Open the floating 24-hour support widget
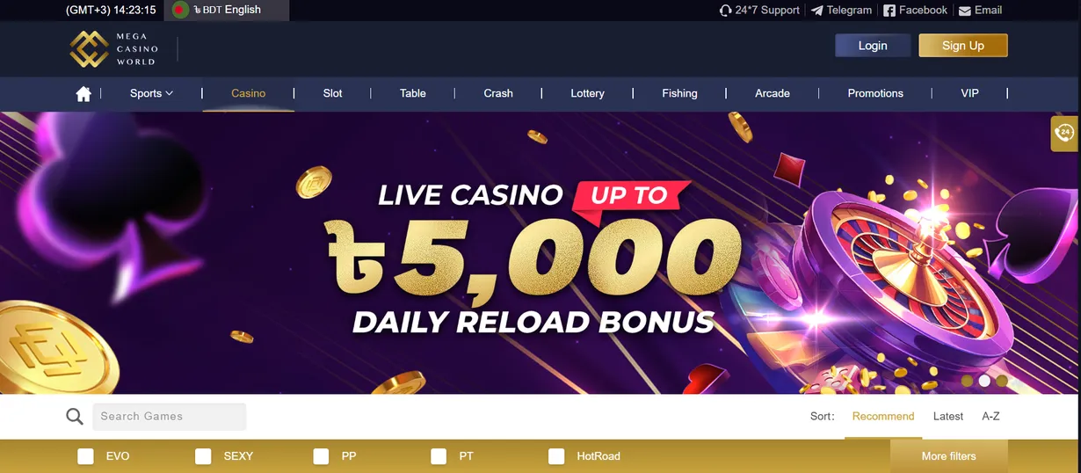This screenshot has height=473, width=1081. [x=1064, y=134]
